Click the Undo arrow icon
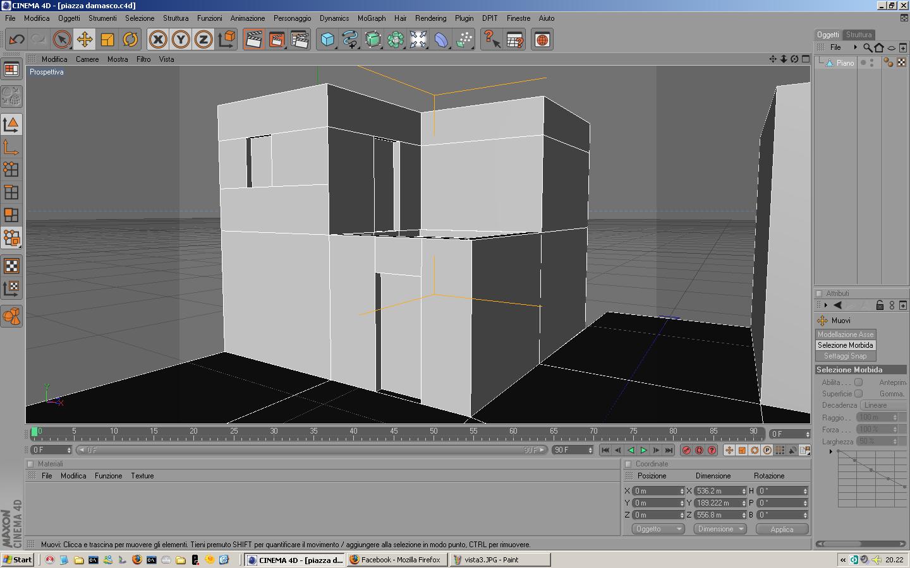The height and width of the screenshot is (568, 910). pyautogui.click(x=16, y=40)
